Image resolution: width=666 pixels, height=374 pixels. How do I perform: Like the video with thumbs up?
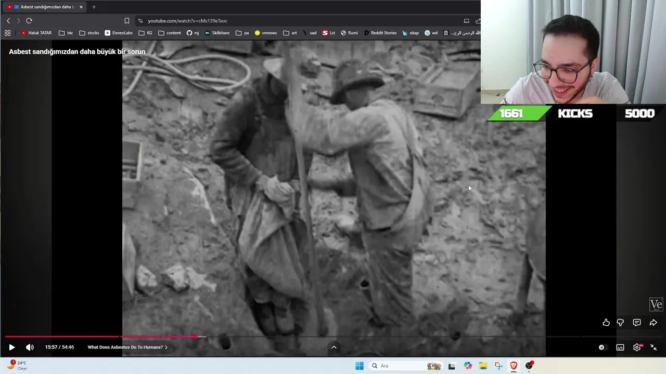point(606,323)
